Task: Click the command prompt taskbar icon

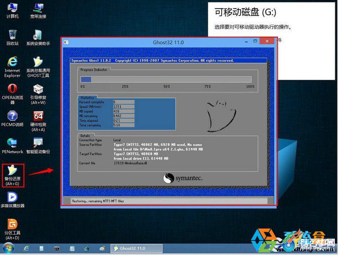Action: click(57, 249)
